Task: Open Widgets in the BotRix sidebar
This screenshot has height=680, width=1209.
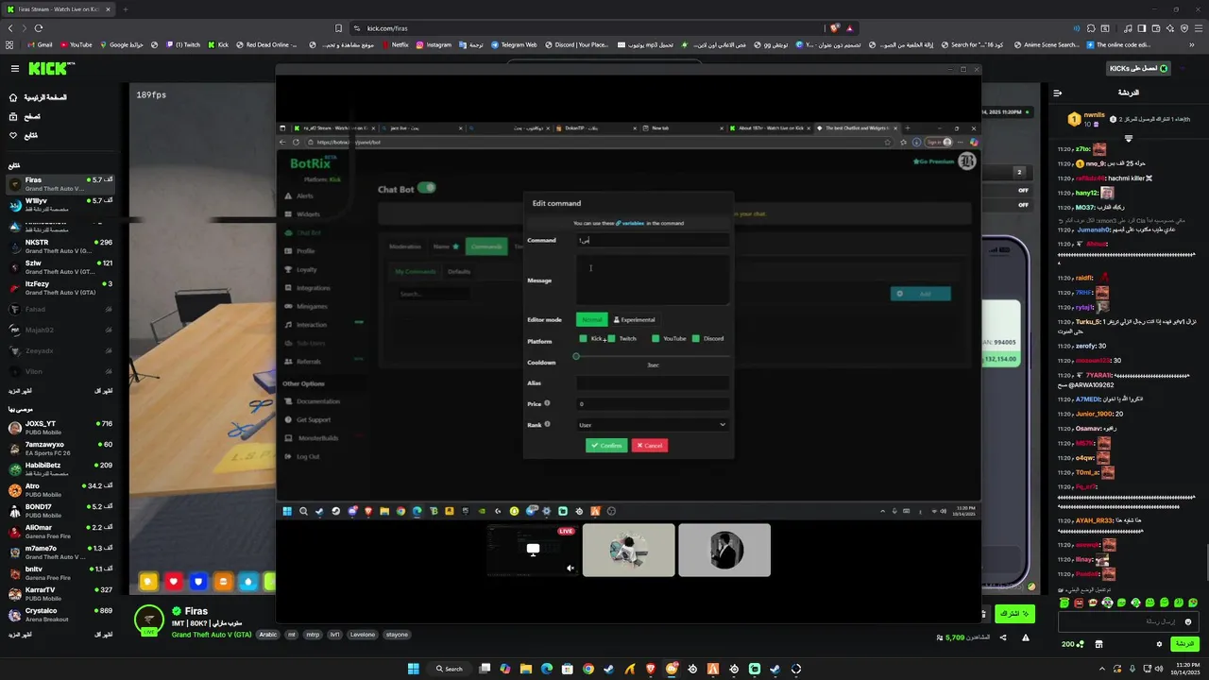Action: click(308, 214)
